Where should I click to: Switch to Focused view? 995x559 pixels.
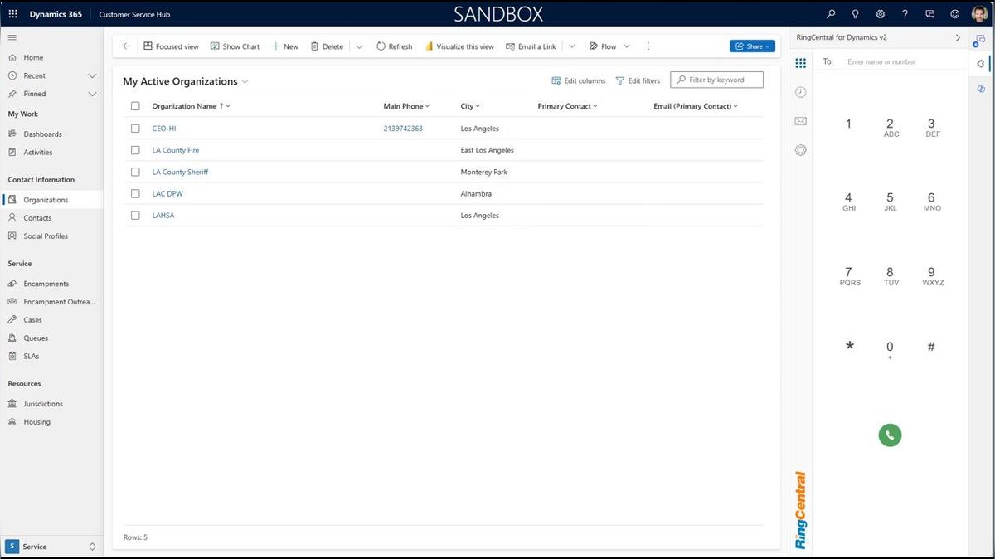tap(171, 46)
